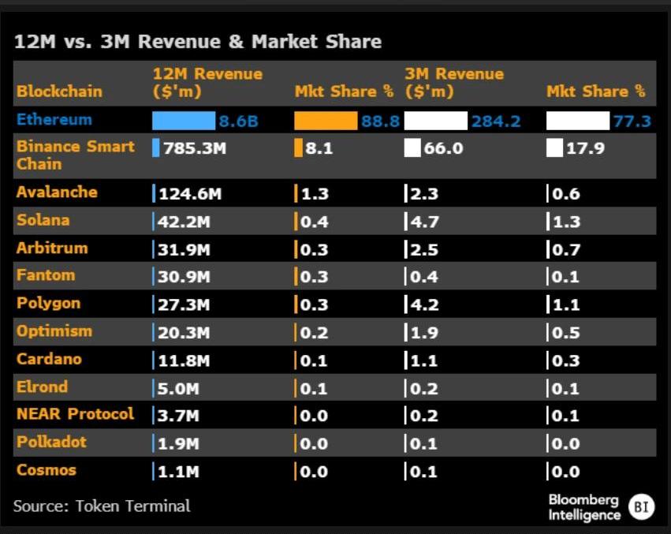Viewport: 671px width, 534px height.
Task: Click Avalanche's "0.6" market share value
Action: (x=565, y=194)
